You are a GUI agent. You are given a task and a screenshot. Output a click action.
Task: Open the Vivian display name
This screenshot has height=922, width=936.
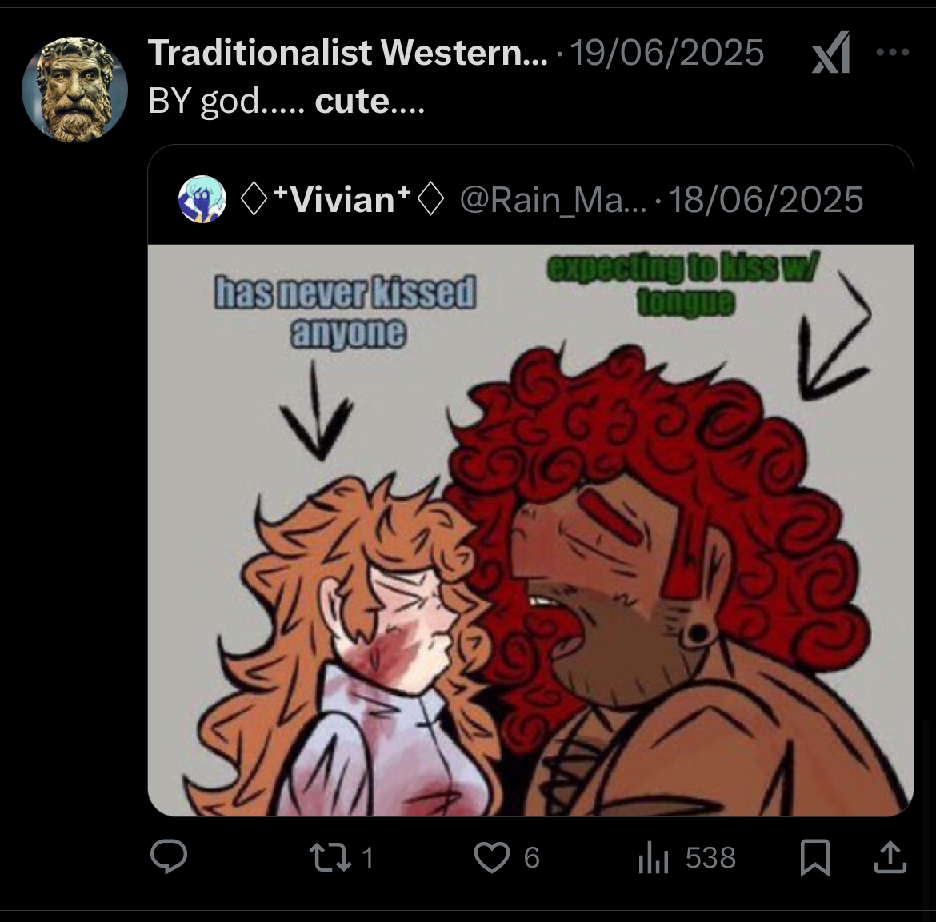click(342, 199)
